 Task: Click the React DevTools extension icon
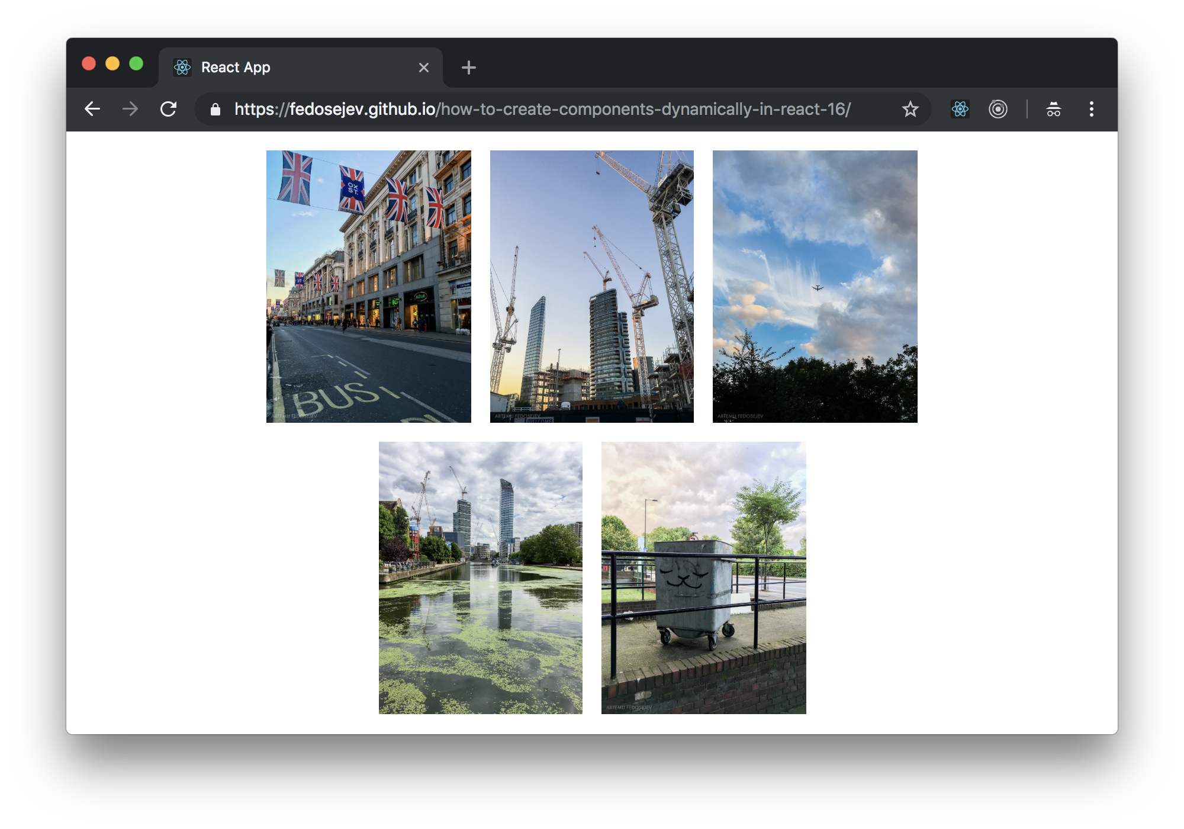click(960, 110)
